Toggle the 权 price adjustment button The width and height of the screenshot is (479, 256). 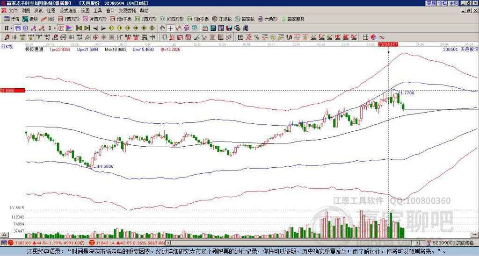point(61,28)
